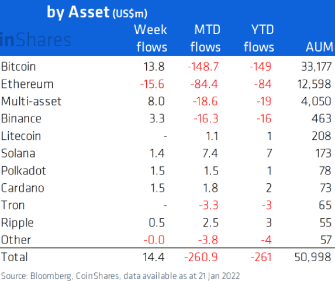Click the Bitcoin row label

coord(18,67)
